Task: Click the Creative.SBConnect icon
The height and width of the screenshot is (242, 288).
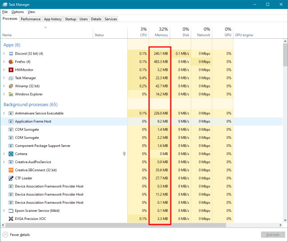Action: 11,170
